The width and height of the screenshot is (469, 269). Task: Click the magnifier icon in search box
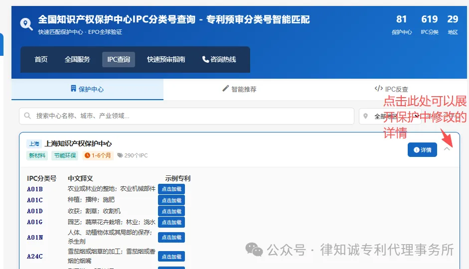coord(27,116)
